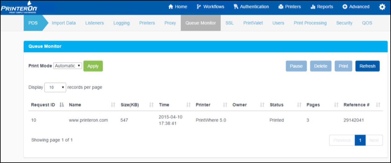Click size value 547
The height and width of the screenshot is (163, 391).
pyautogui.click(x=124, y=120)
